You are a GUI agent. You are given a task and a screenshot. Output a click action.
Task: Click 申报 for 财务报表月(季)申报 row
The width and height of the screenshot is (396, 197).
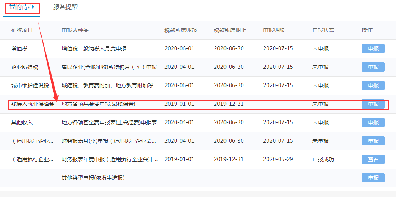373,141
